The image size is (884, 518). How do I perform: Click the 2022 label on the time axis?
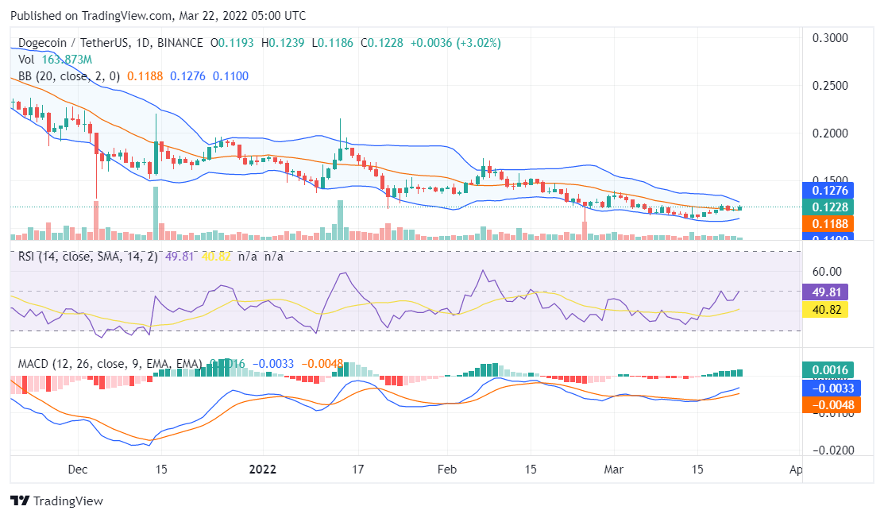pyautogui.click(x=263, y=470)
